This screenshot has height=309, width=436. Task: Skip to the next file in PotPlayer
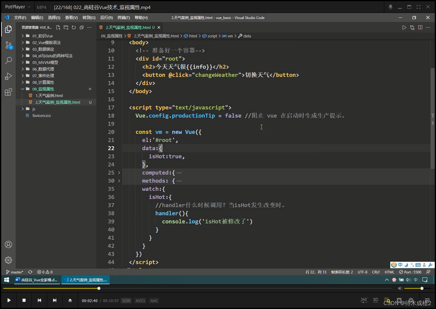pos(54,300)
